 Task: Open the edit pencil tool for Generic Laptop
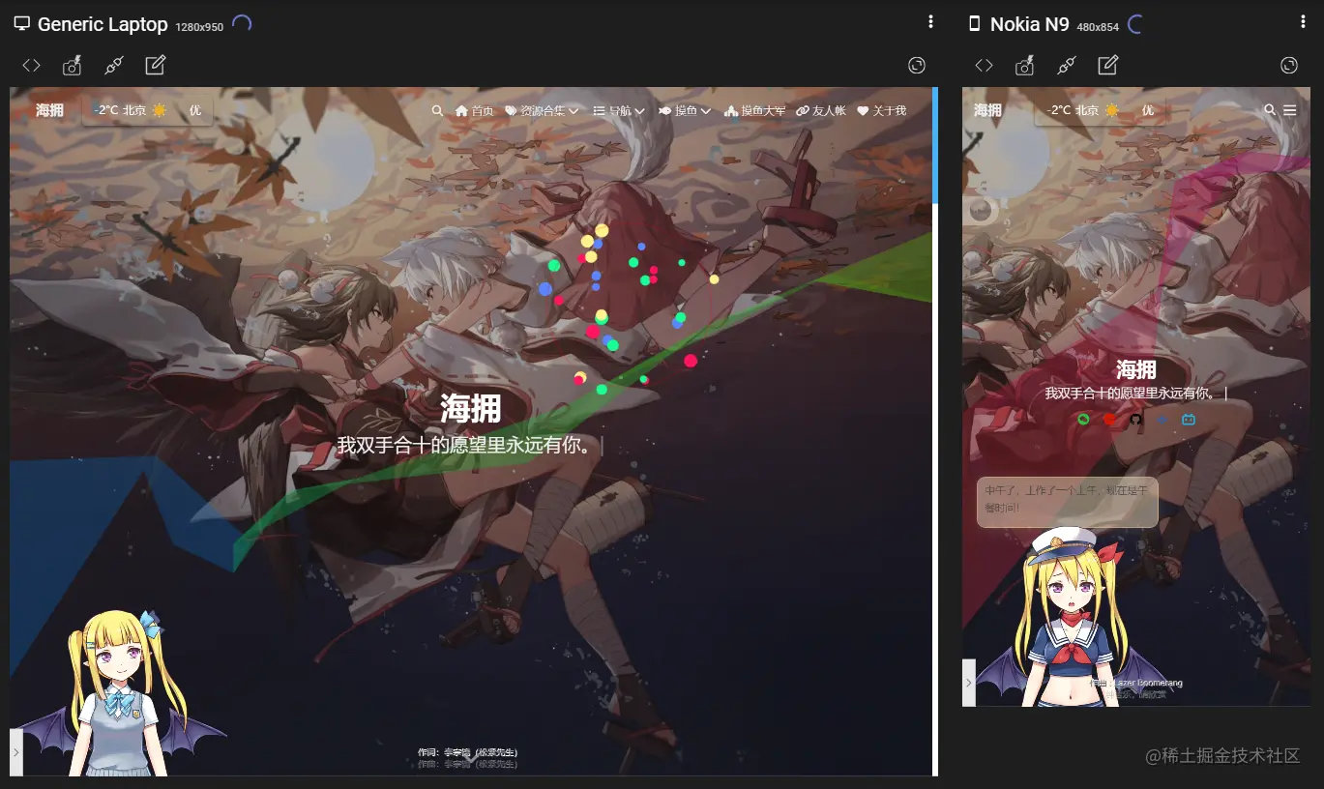(x=156, y=65)
